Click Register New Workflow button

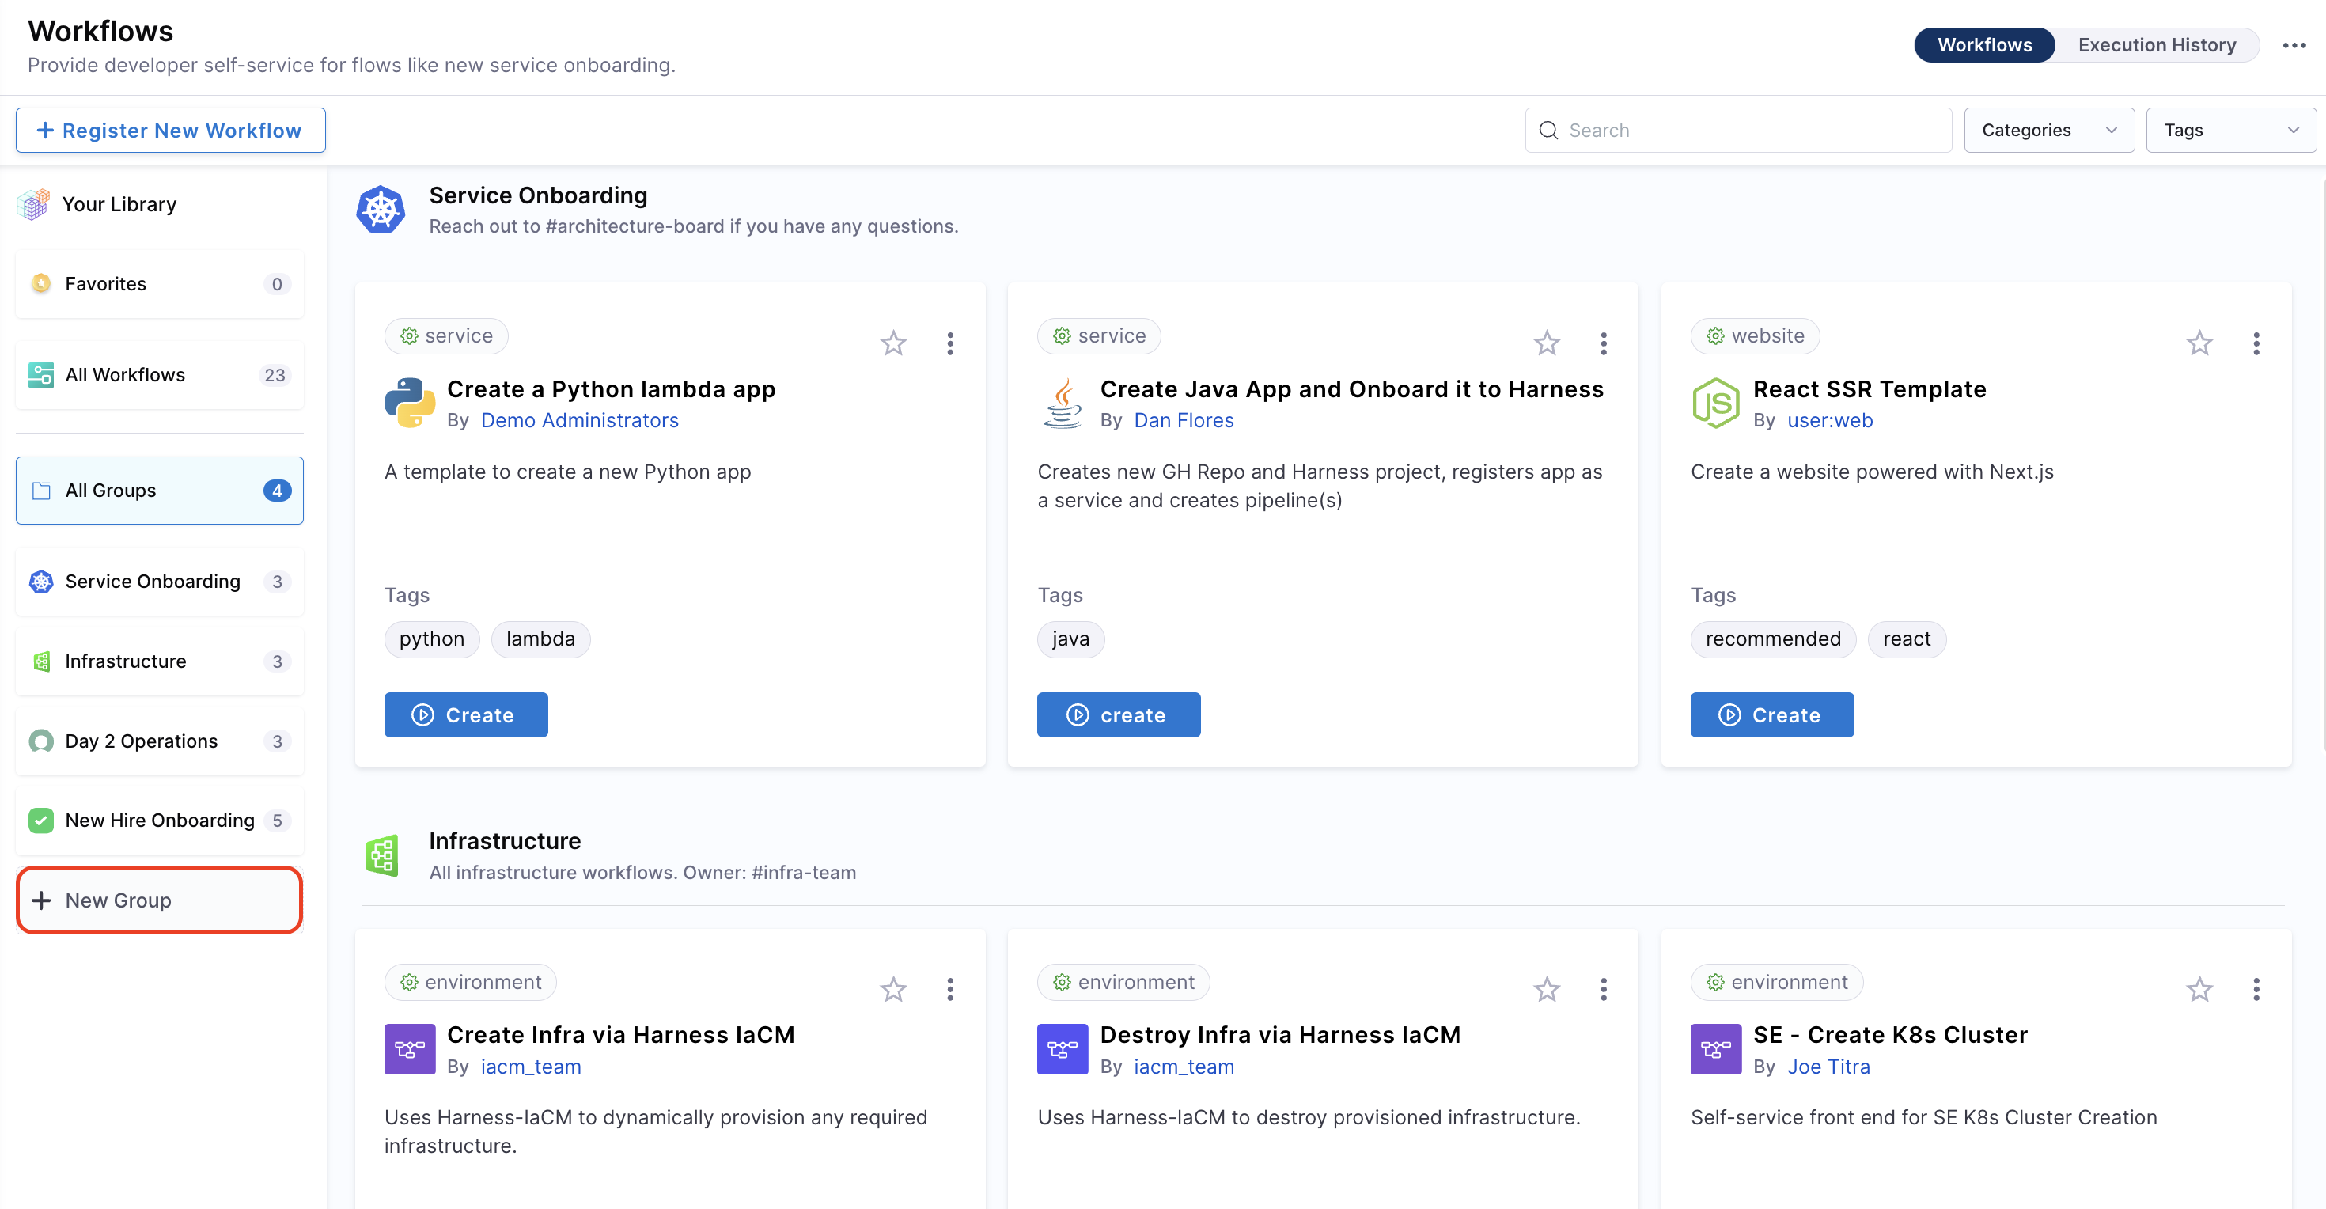(170, 130)
